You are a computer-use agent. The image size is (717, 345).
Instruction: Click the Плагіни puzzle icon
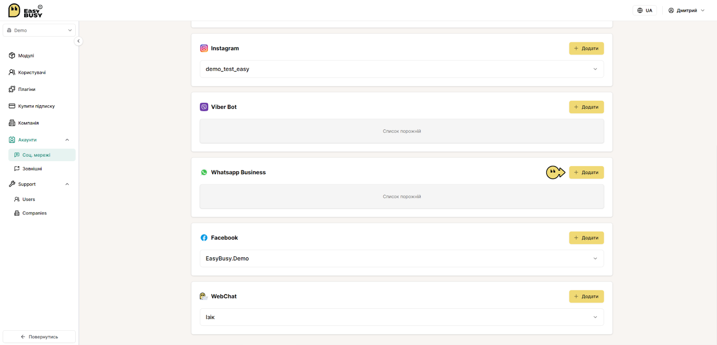tap(12, 89)
